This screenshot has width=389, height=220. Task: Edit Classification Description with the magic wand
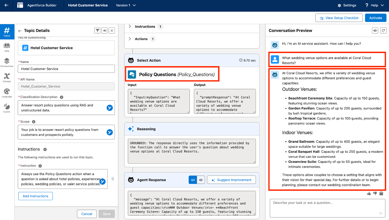(x=110, y=108)
